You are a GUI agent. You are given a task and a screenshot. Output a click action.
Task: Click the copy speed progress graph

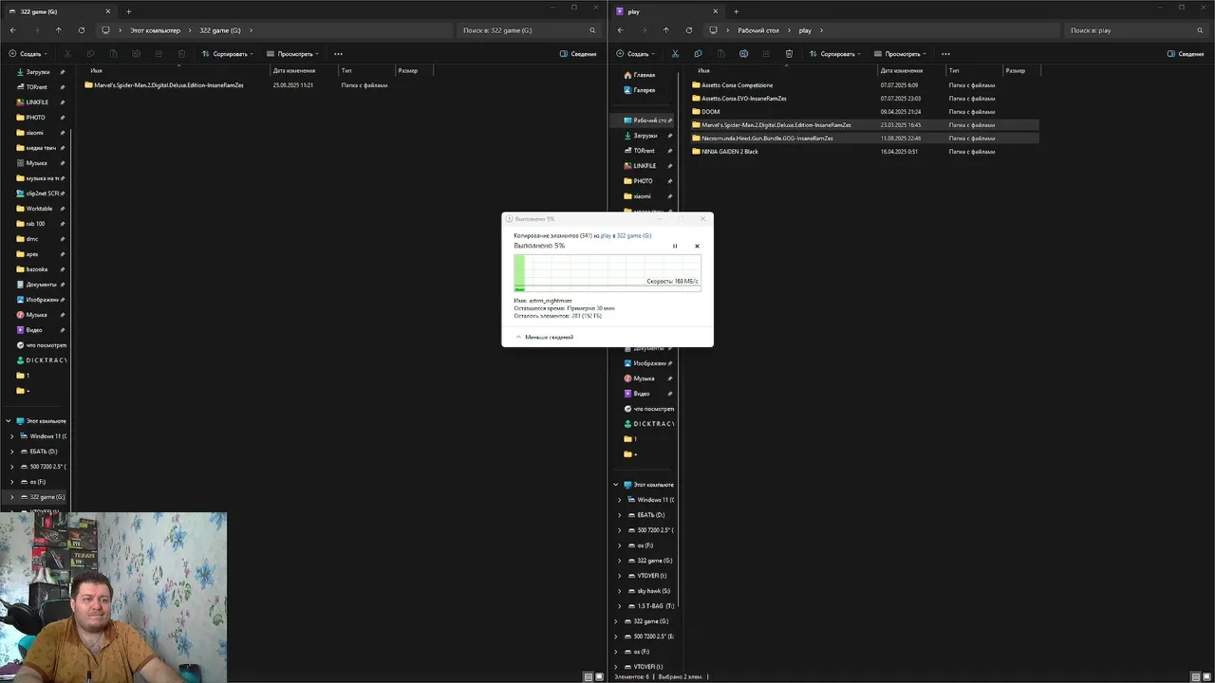tap(607, 273)
